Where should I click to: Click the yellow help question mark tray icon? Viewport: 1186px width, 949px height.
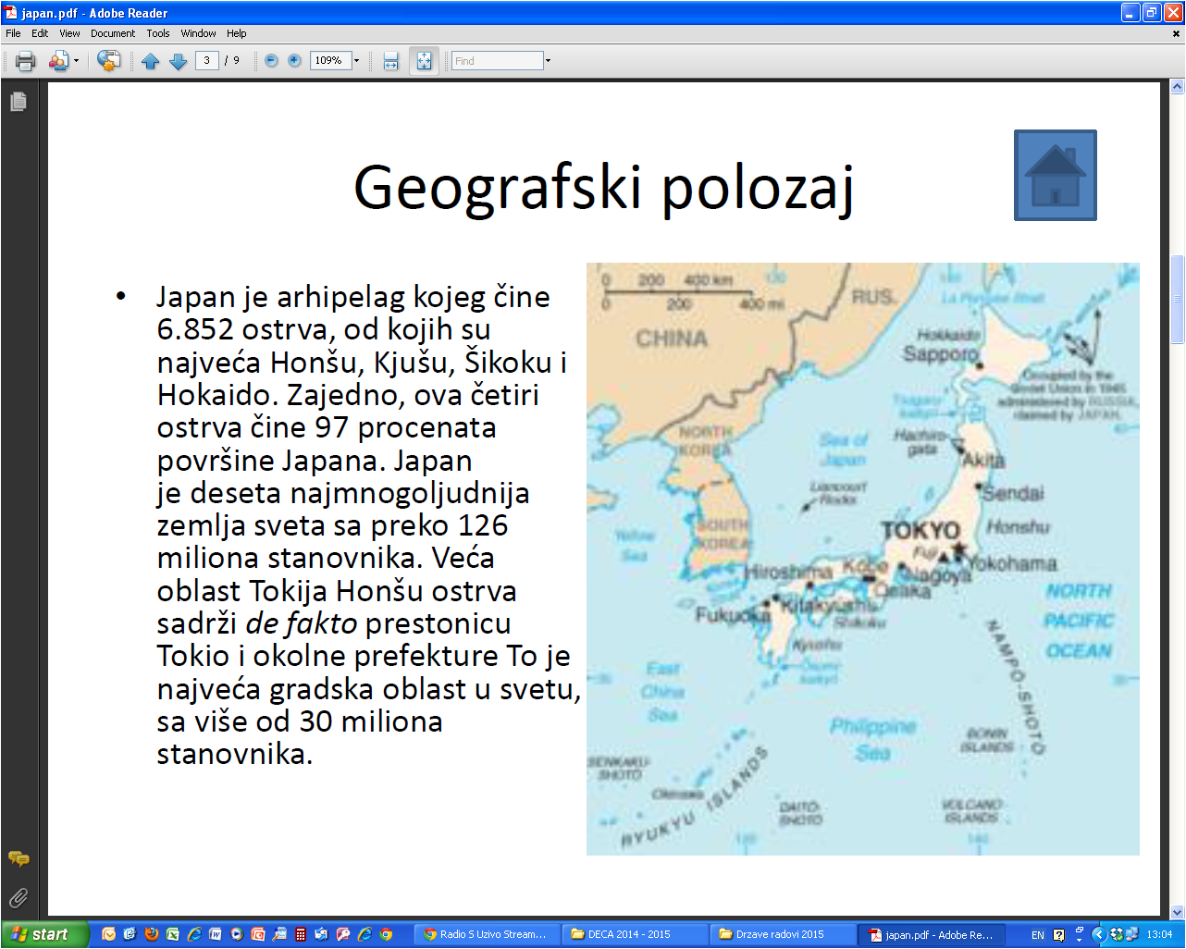[x=1059, y=935]
